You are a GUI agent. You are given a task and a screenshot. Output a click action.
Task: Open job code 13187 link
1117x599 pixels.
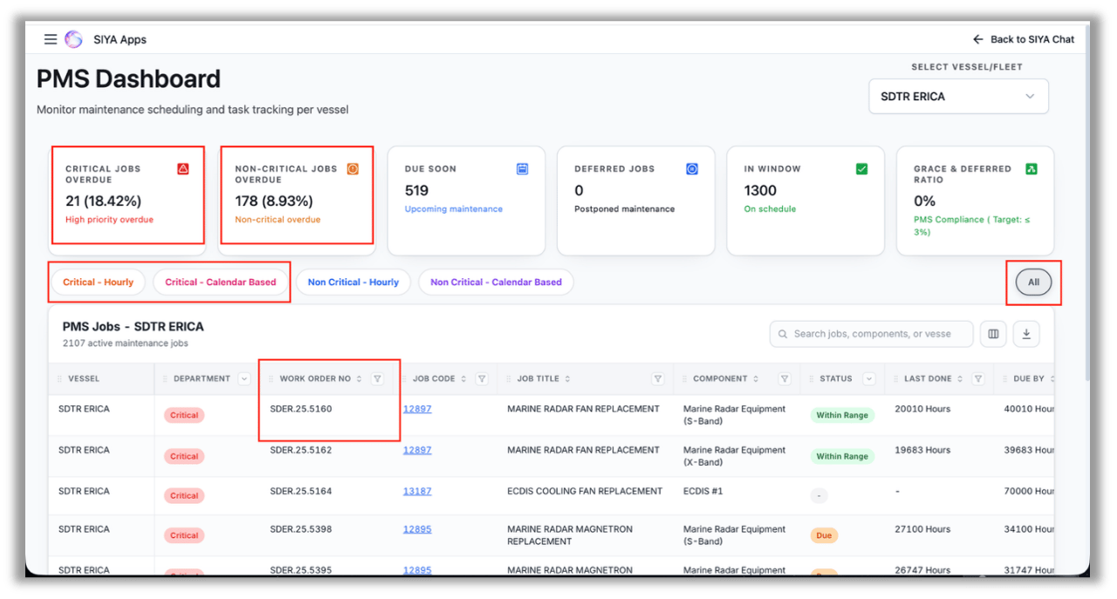point(417,491)
